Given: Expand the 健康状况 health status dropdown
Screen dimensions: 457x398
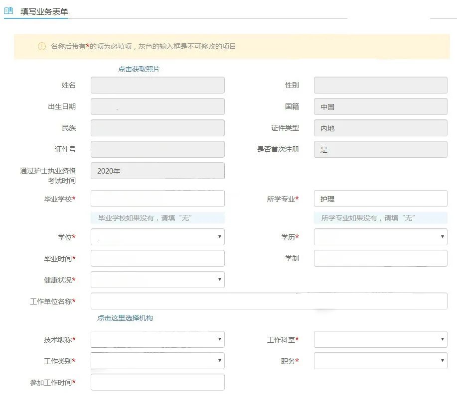Looking at the screenshot, I should (157, 280).
